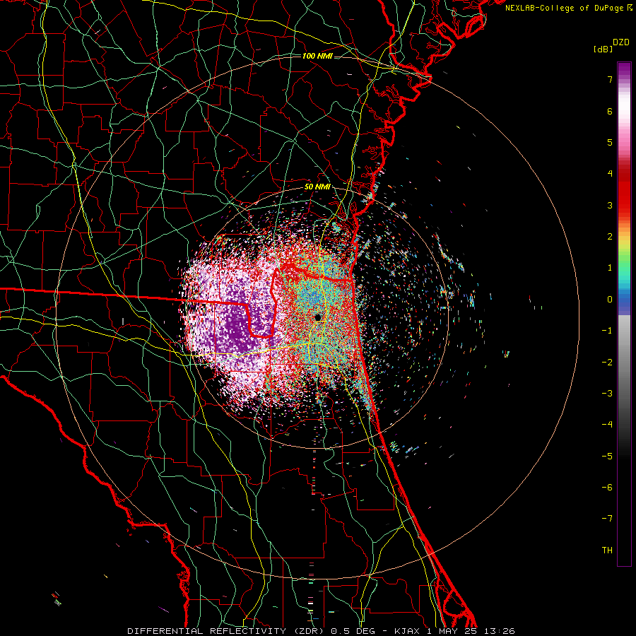Select the 6 tick label on color scale
Screen dimensions: 636x636
pos(610,111)
